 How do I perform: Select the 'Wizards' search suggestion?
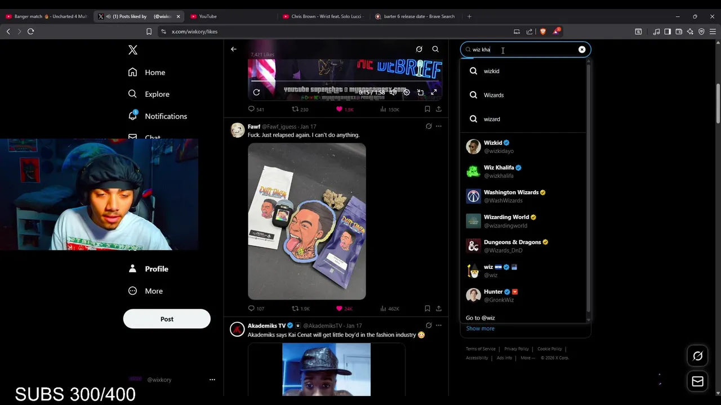tap(524, 95)
